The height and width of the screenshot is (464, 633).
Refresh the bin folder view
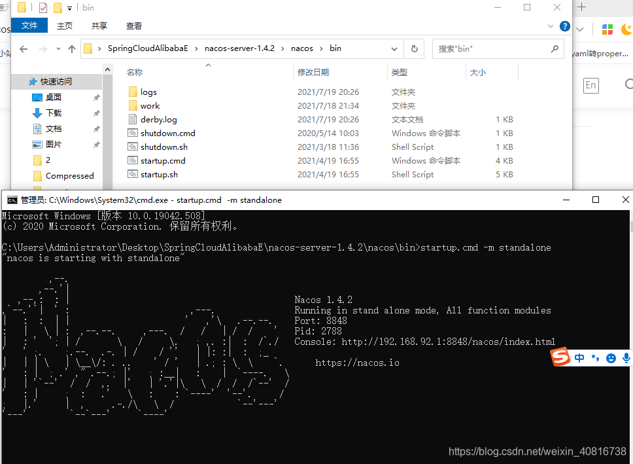(x=414, y=49)
